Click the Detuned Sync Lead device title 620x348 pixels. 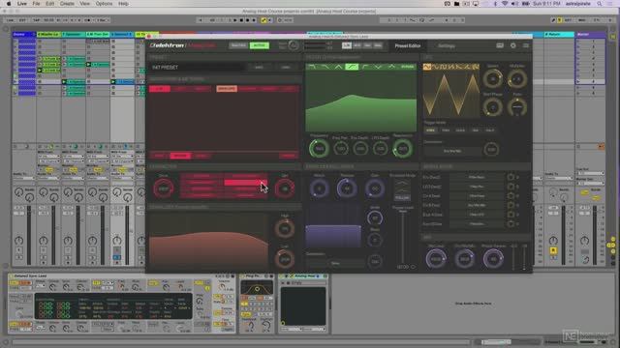click(30, 276)
